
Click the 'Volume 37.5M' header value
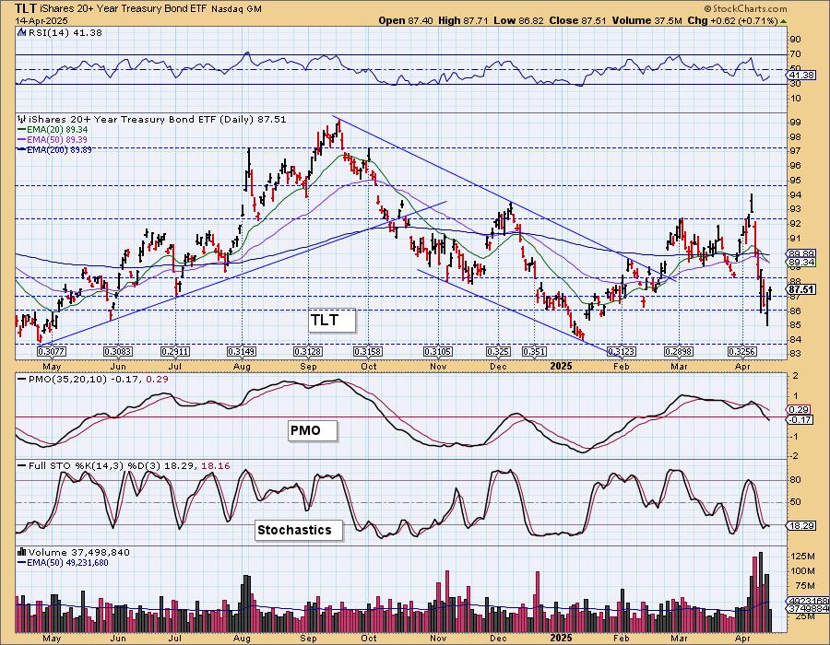[646, 20]
